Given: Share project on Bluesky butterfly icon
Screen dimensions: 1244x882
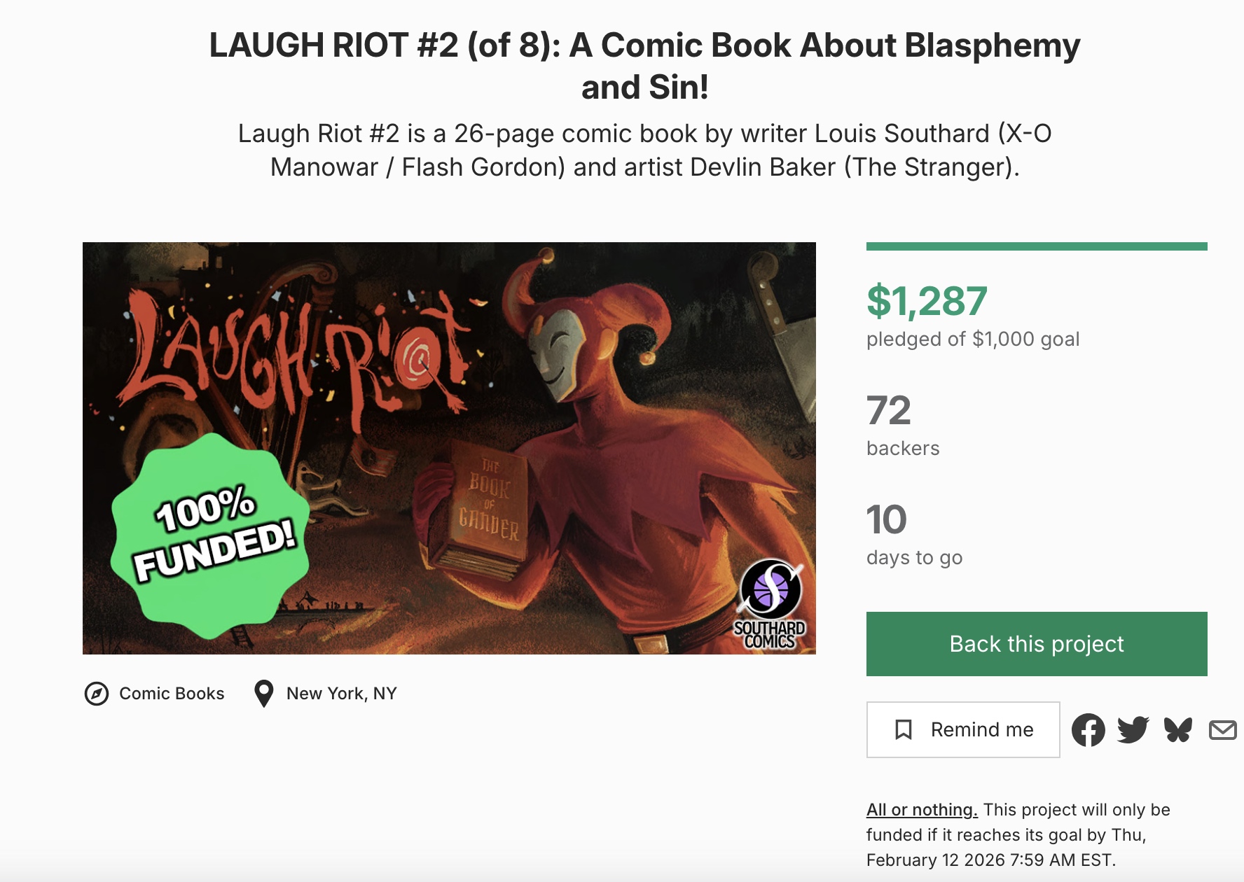Looking at the screenshot, I should pos(1177,730).
